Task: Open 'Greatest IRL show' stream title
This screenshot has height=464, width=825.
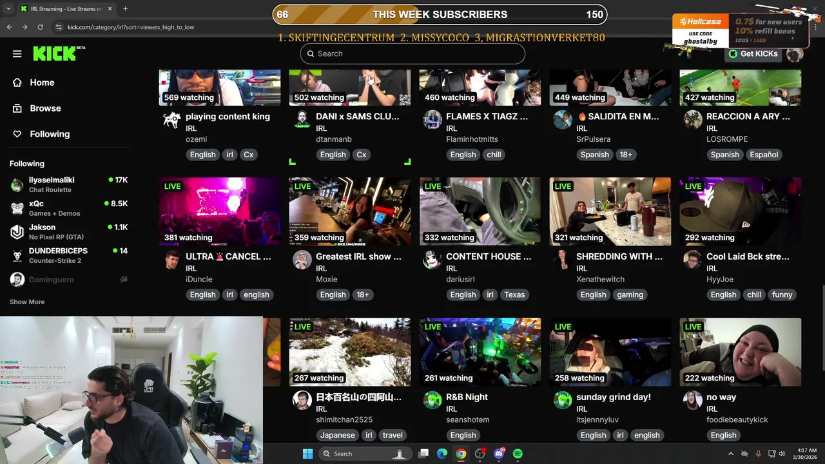Action: tap(358, 256)
